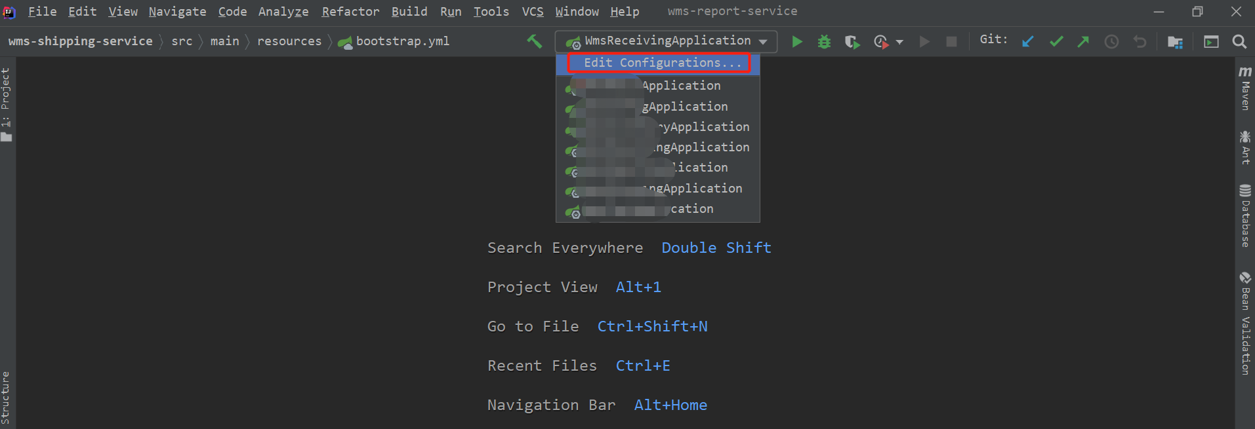Click the green Run button

796,42
